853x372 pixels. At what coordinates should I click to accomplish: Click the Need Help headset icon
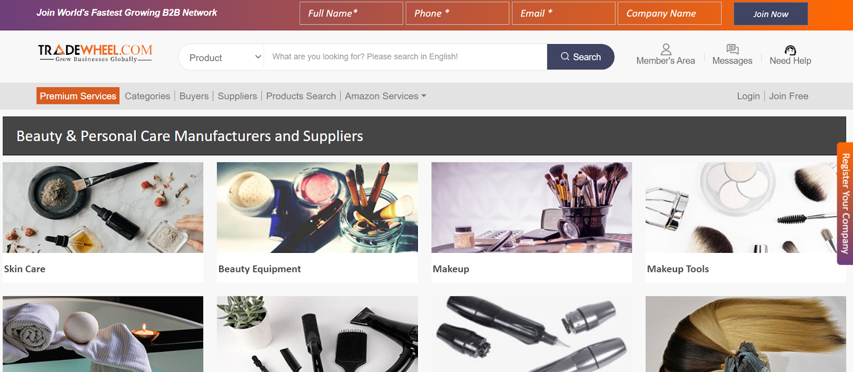pyautogui.click(x=790, y=50)
